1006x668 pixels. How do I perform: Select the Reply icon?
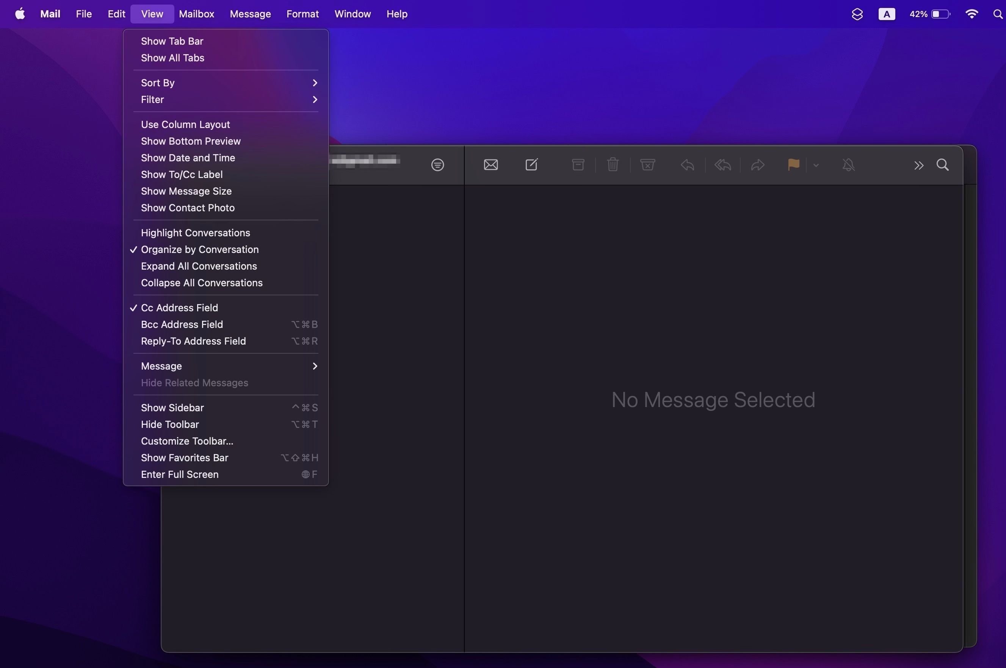tap(687, 164)
